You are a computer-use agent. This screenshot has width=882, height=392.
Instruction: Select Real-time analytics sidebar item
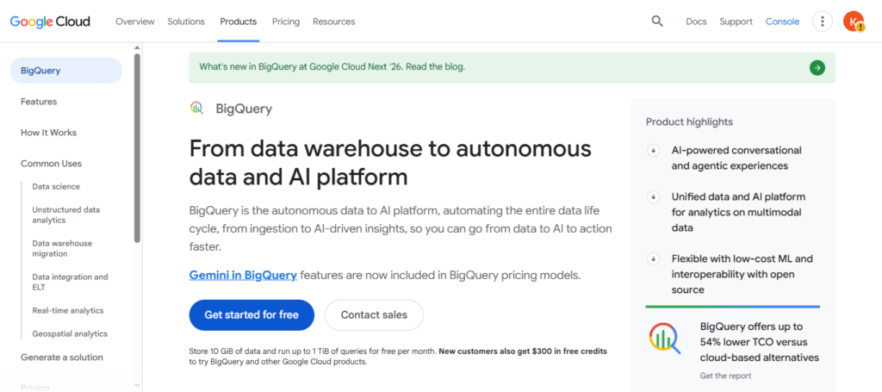[x=68, y=310]
